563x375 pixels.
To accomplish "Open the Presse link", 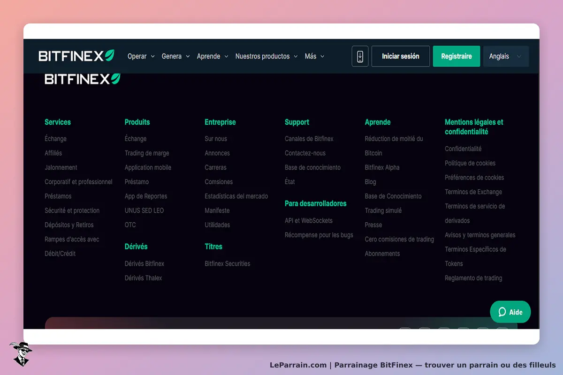I will tap(373, 225).
